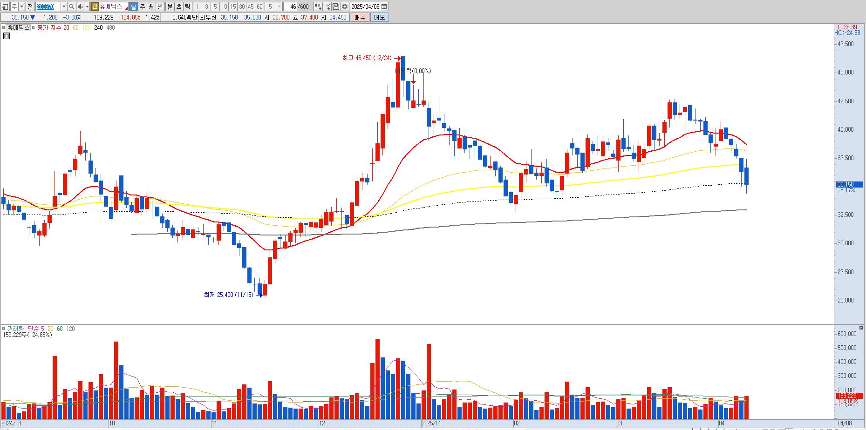
Task: Expand the interval dropdown next to 5
Action: pyautogui.click(x=280, y=7)
